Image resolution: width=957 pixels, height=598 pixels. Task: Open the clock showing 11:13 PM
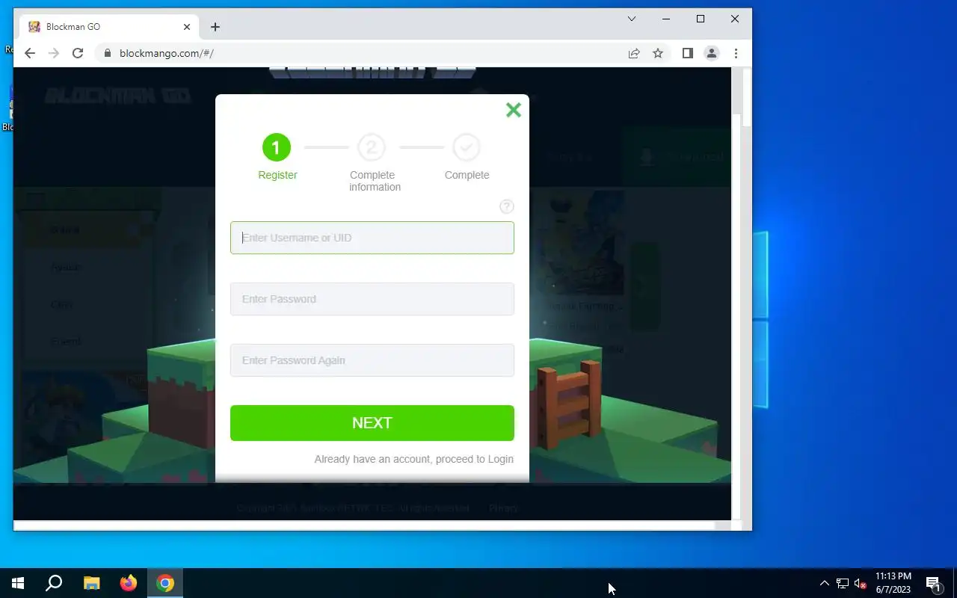click(893, 583)
